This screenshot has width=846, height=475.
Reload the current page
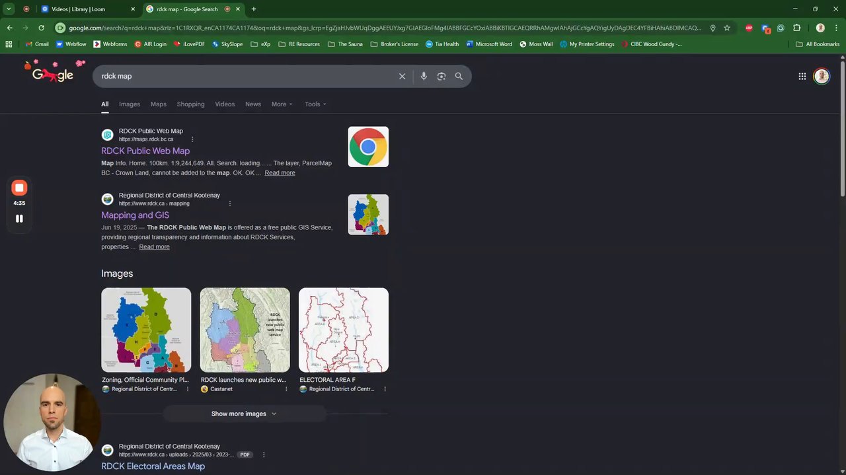(x=41, y=28)
